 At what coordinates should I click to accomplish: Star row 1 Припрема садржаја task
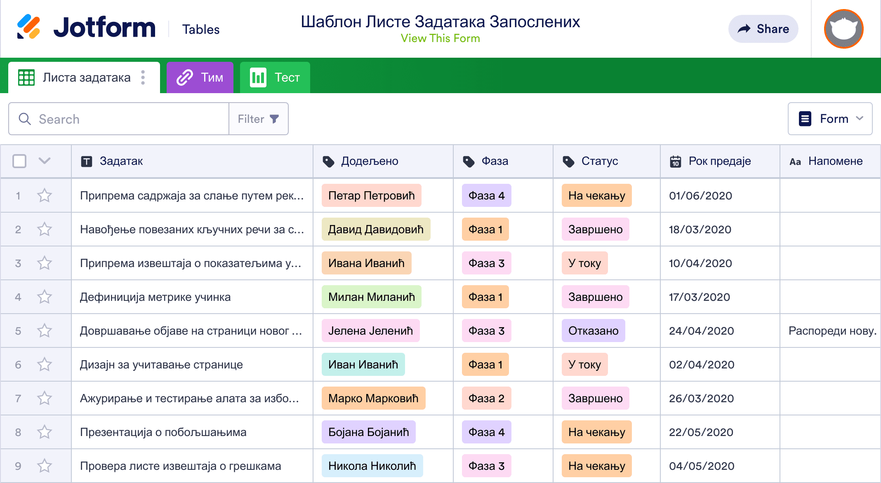[45, 195]
